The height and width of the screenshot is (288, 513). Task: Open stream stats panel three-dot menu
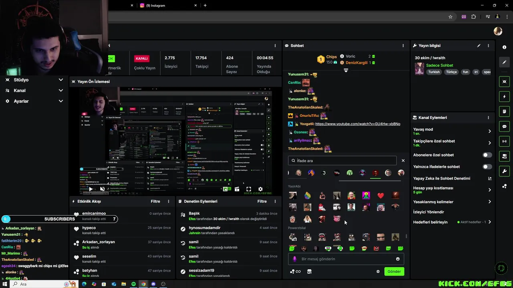tap(275, 46)
